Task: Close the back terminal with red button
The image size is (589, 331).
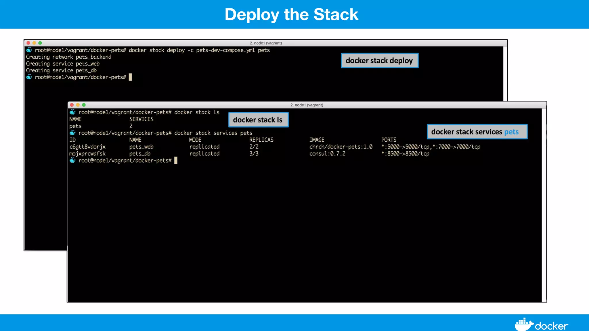Action: [x=28, y=43]
